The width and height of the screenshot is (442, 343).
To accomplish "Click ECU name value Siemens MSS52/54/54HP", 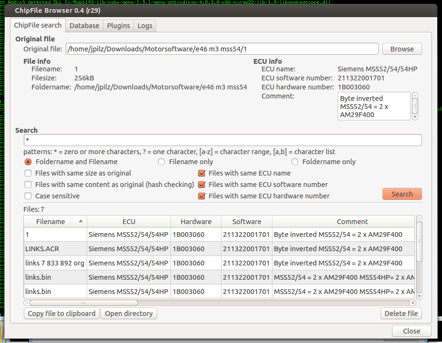I will (377, 69).
